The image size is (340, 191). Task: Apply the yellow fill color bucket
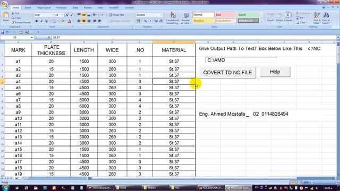pos(63,21)
